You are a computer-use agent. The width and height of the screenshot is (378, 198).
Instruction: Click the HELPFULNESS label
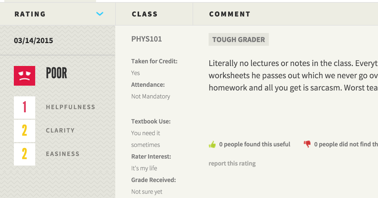[71, 107]
